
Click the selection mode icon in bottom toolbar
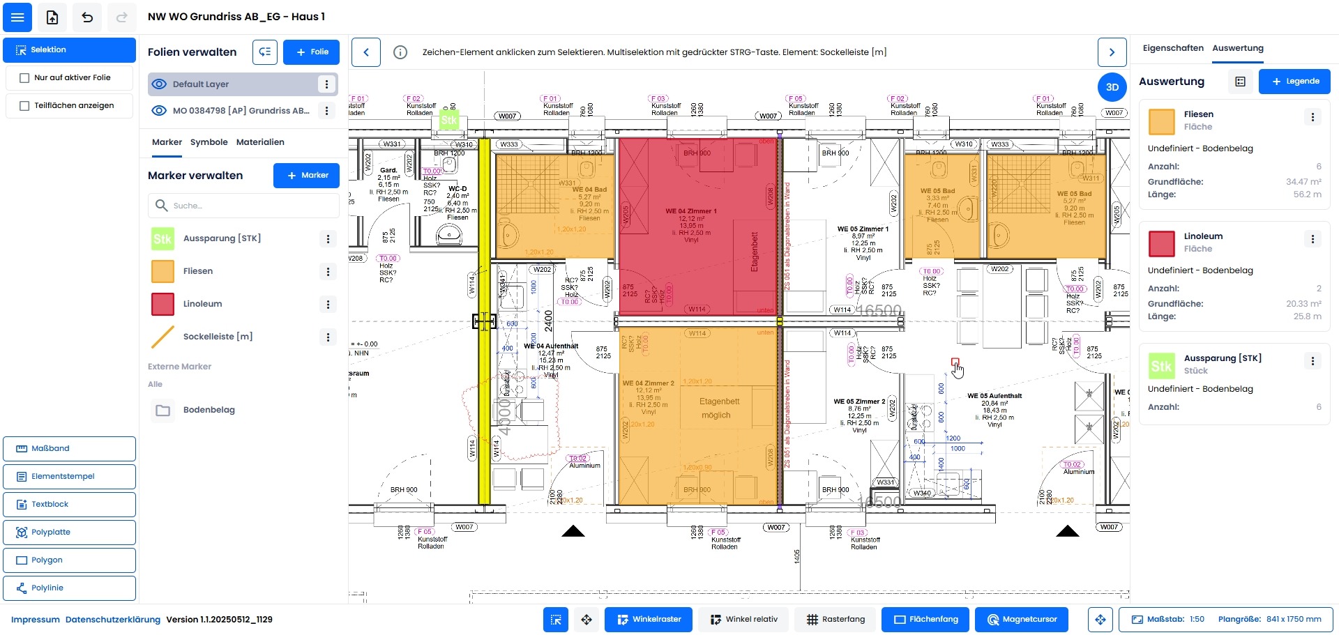(556, 620)
